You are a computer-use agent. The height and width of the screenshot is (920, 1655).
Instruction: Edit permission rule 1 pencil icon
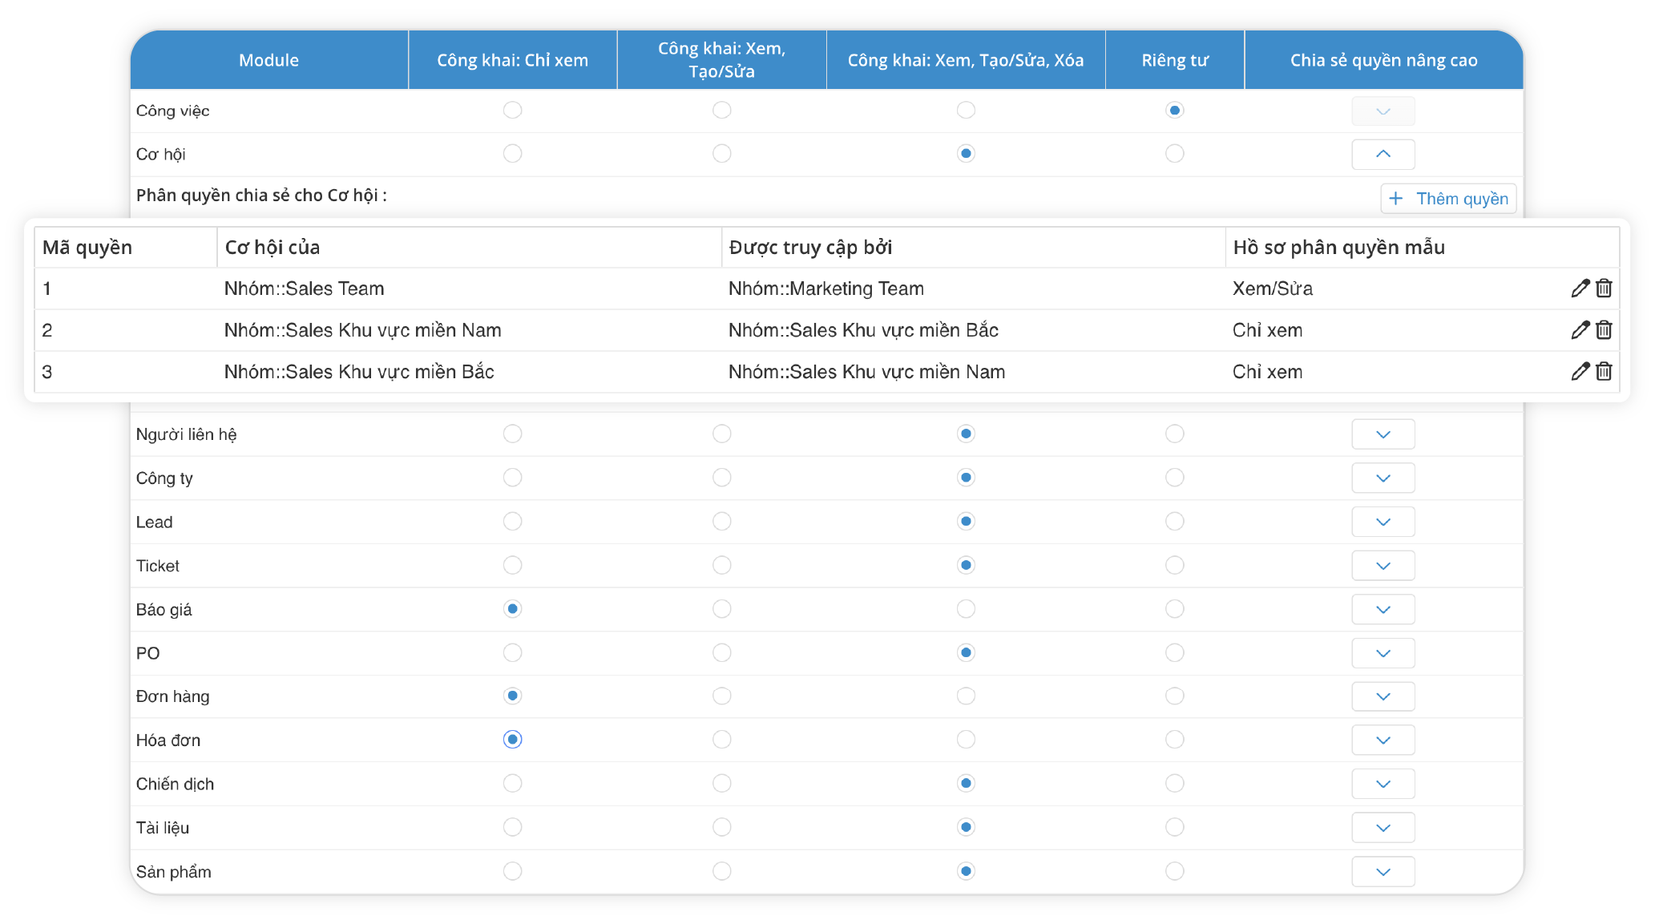[1580, 289]
